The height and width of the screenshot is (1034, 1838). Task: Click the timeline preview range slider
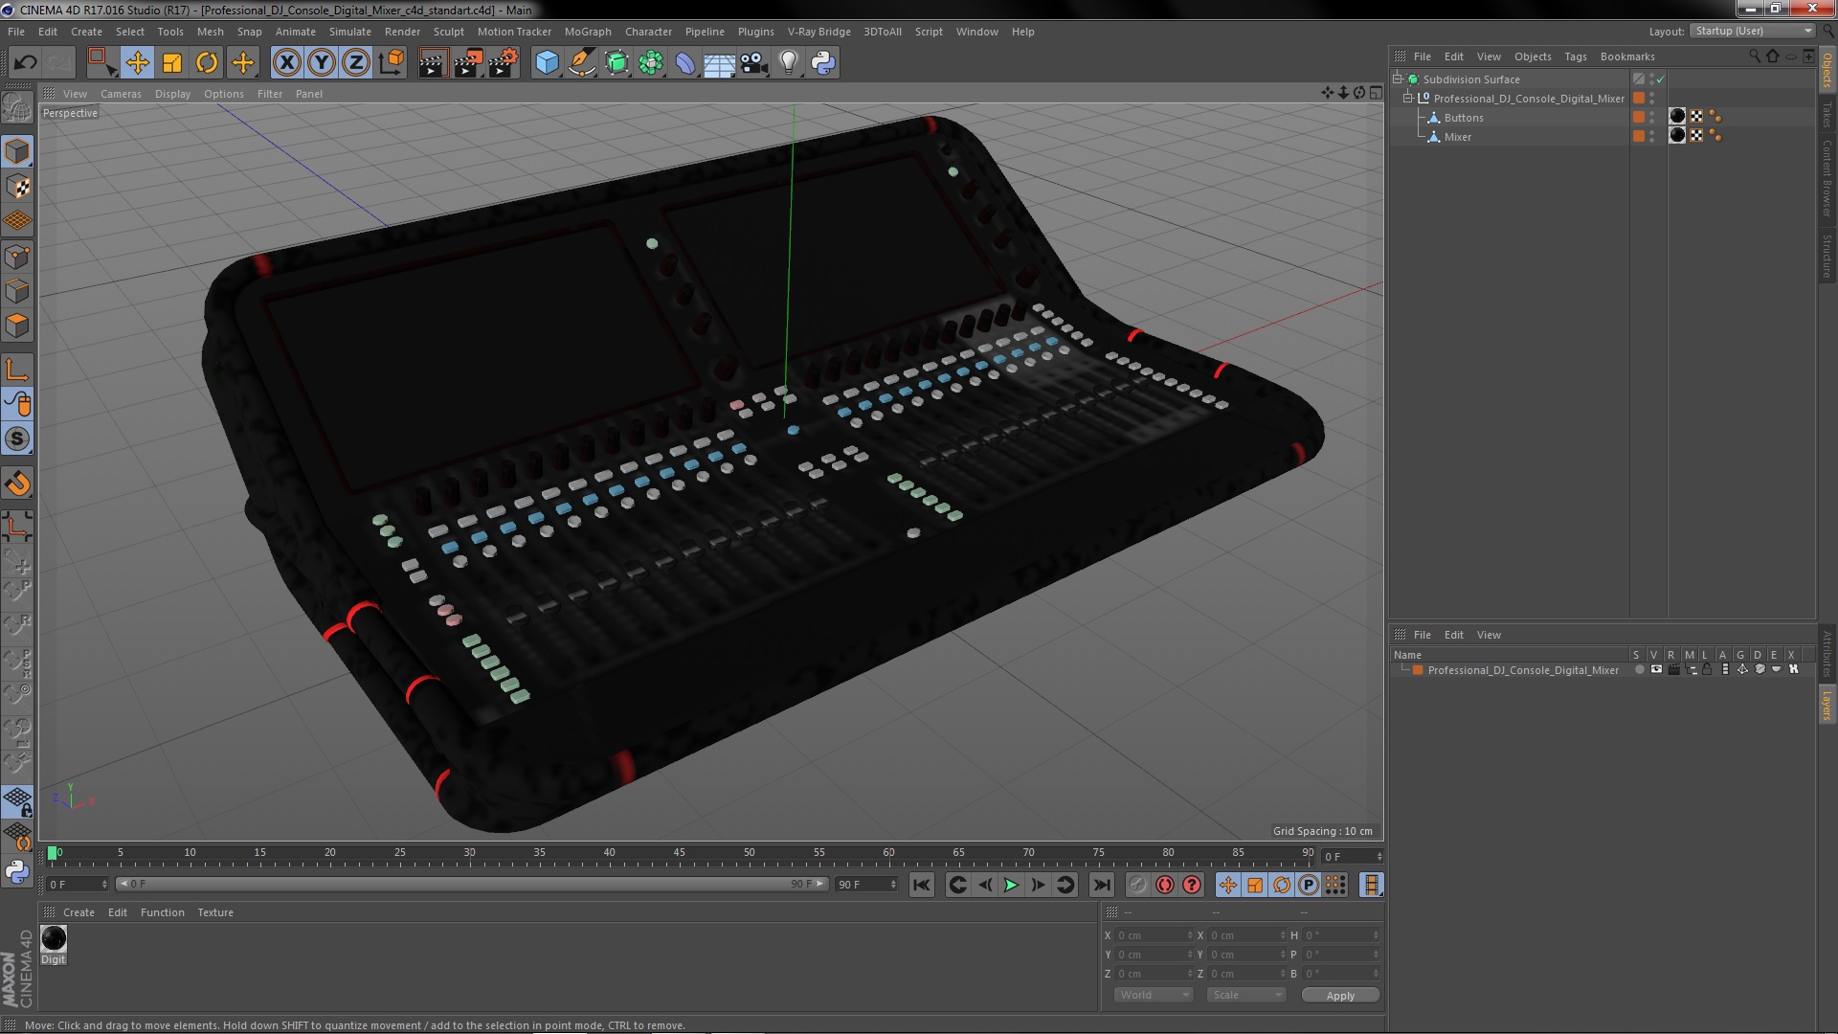tap(472, 884)
